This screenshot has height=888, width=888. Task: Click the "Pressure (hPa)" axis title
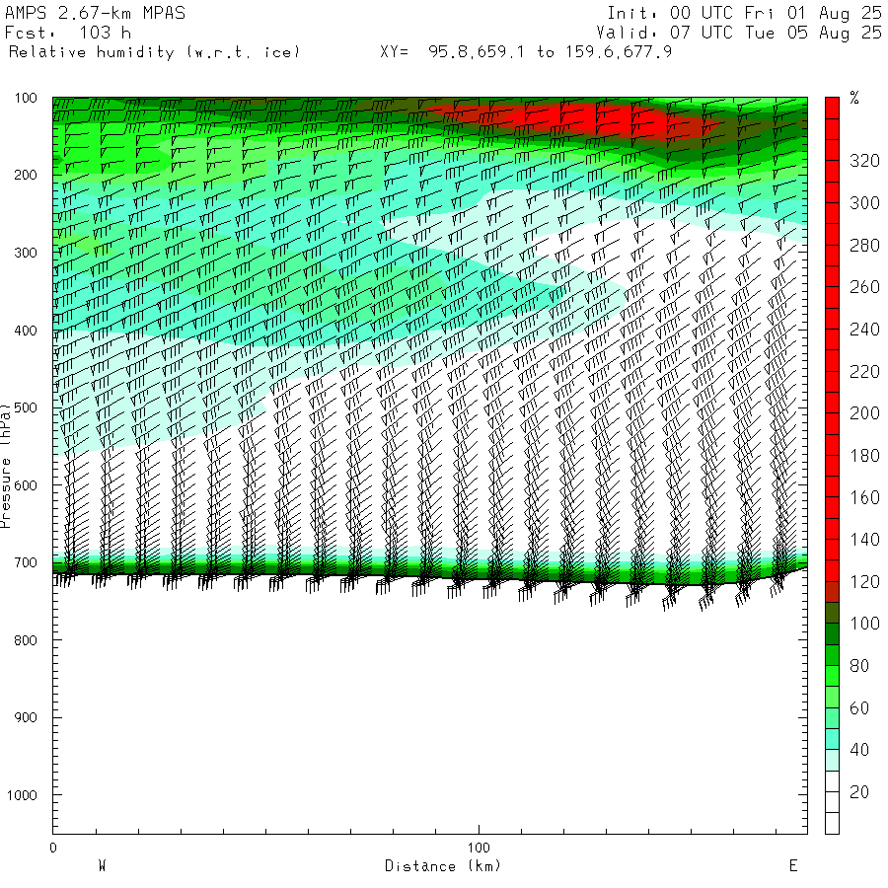click(x=6, y=466)
